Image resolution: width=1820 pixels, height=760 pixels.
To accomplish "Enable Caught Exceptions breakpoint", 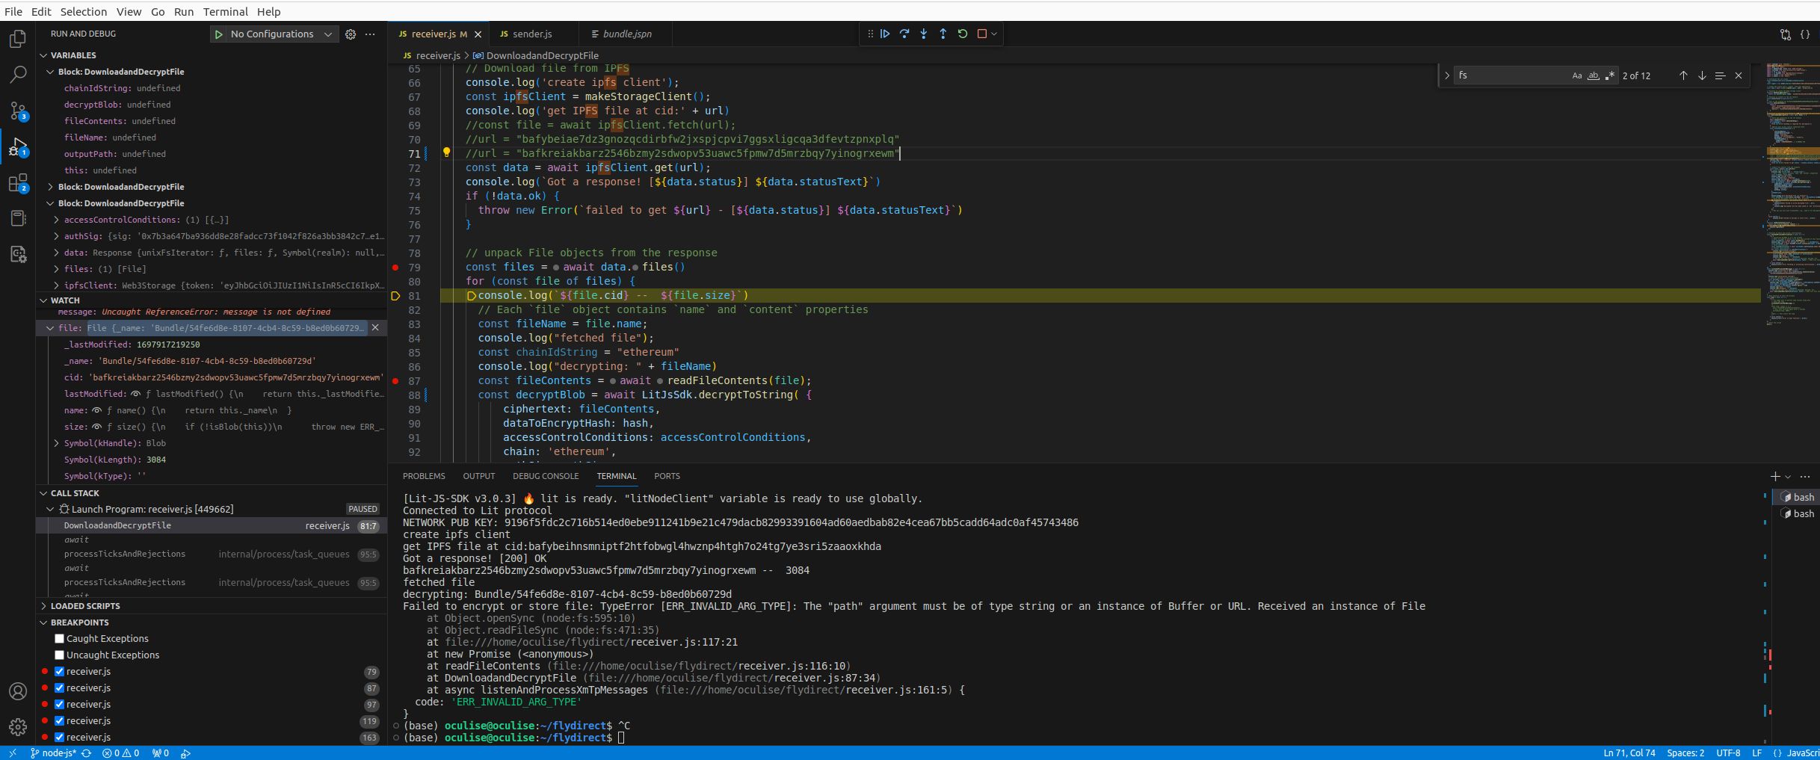I will click(59, 638).
